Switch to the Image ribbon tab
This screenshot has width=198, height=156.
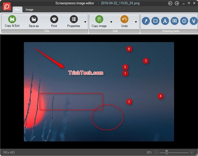pos(29,10)
